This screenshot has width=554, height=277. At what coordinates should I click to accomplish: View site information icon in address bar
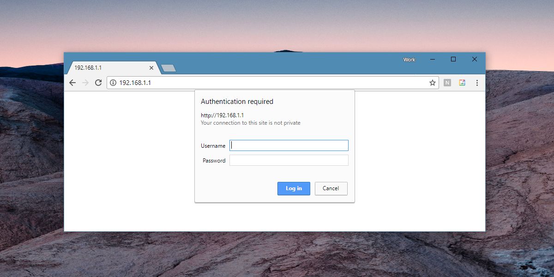point(113,83)
